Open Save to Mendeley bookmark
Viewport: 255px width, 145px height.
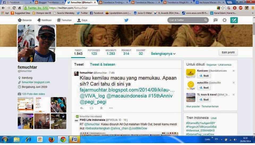point(64,13)
